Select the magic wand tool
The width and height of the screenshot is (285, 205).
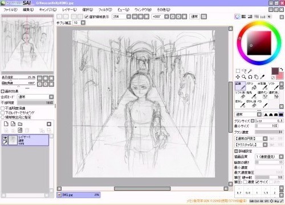point(250,71)
